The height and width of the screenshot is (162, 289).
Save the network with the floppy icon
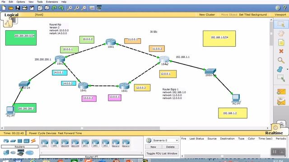coord(18,8)
